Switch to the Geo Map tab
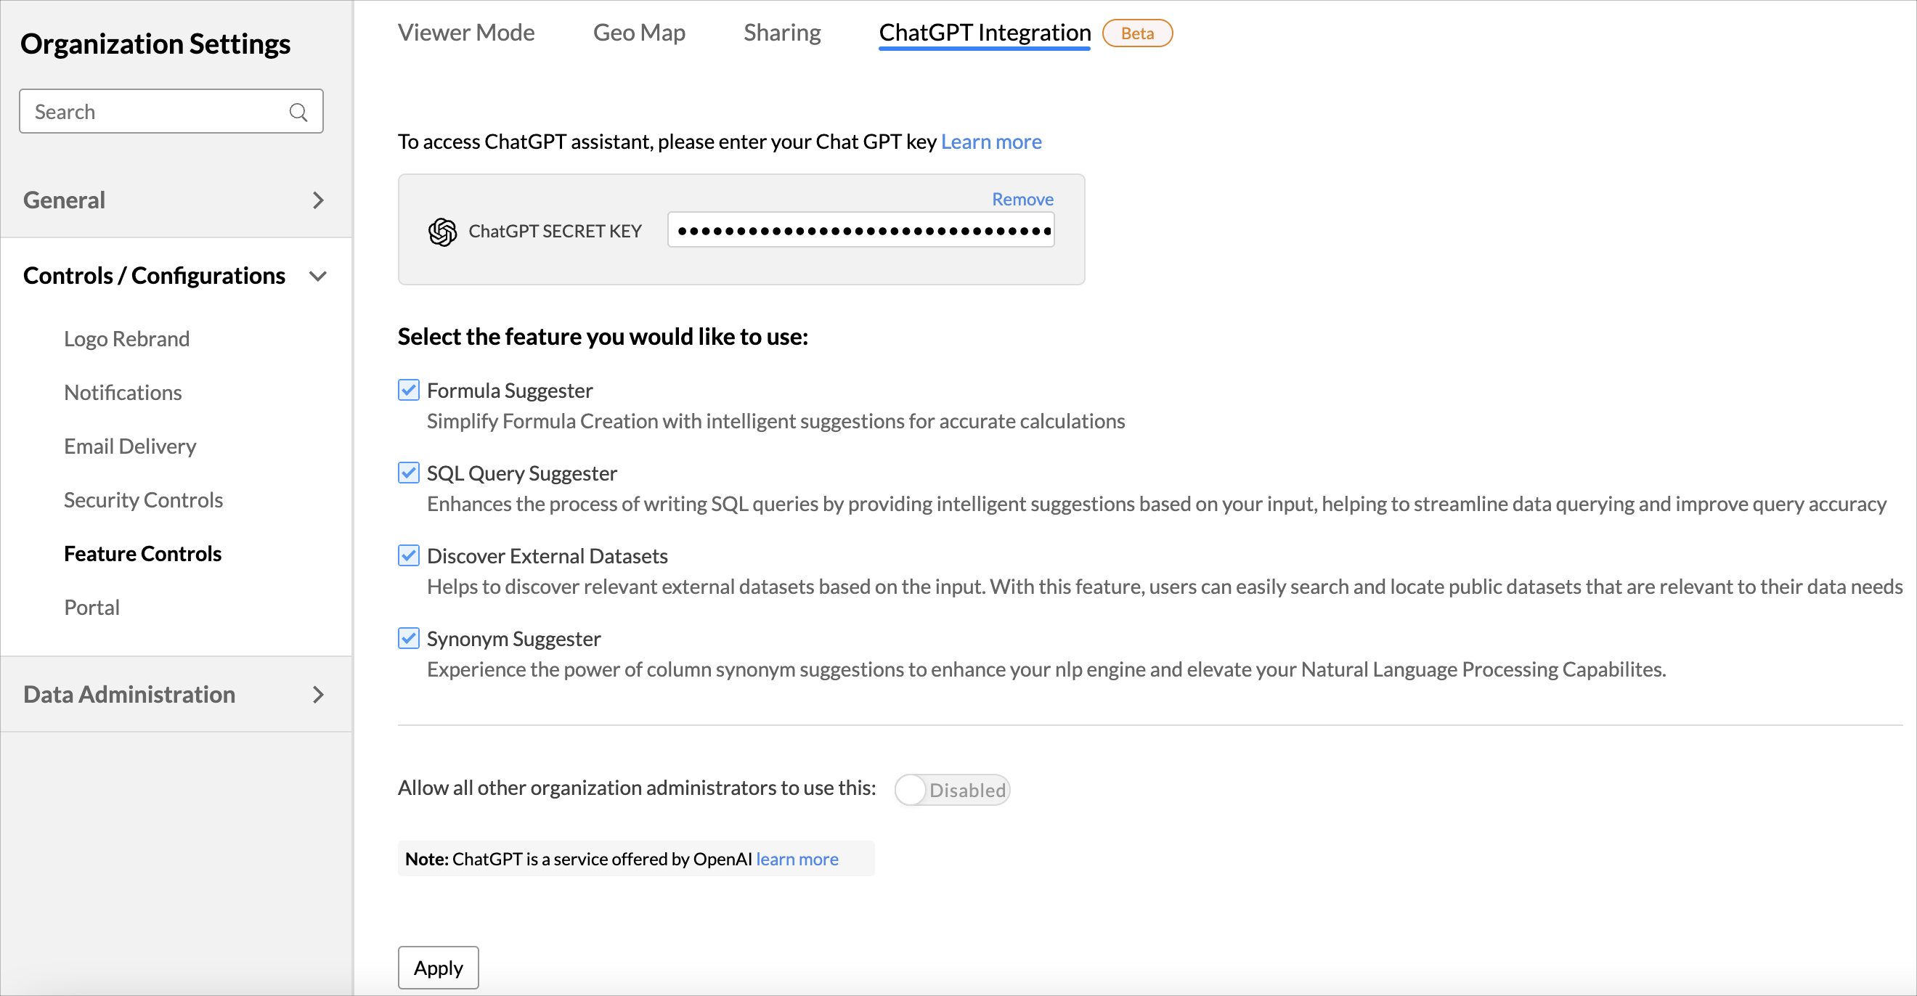Screen dimensions: 1917x996 coord(638,32)
